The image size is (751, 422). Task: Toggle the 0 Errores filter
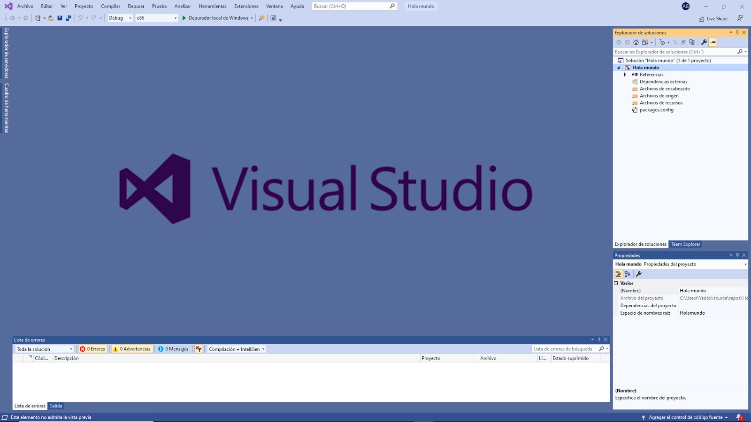92,349
